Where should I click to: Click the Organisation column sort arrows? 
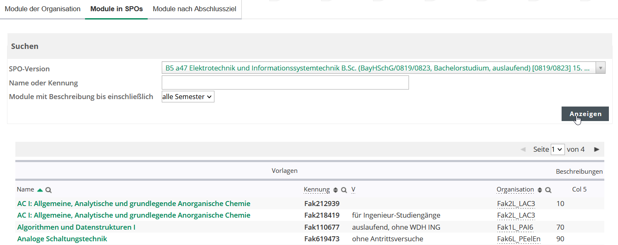click(540, 190)
